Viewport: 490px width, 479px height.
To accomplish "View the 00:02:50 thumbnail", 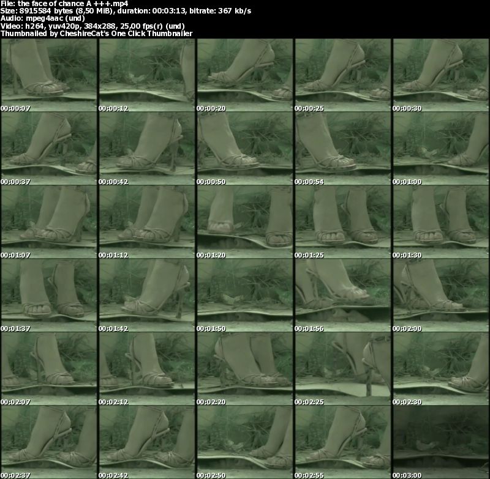I will pyautogui.click(x=245, y=442).
